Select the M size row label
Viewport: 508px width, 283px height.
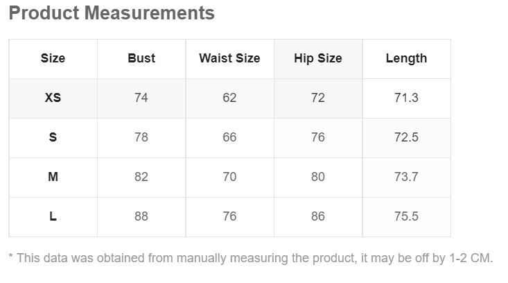tap(53, 177)
